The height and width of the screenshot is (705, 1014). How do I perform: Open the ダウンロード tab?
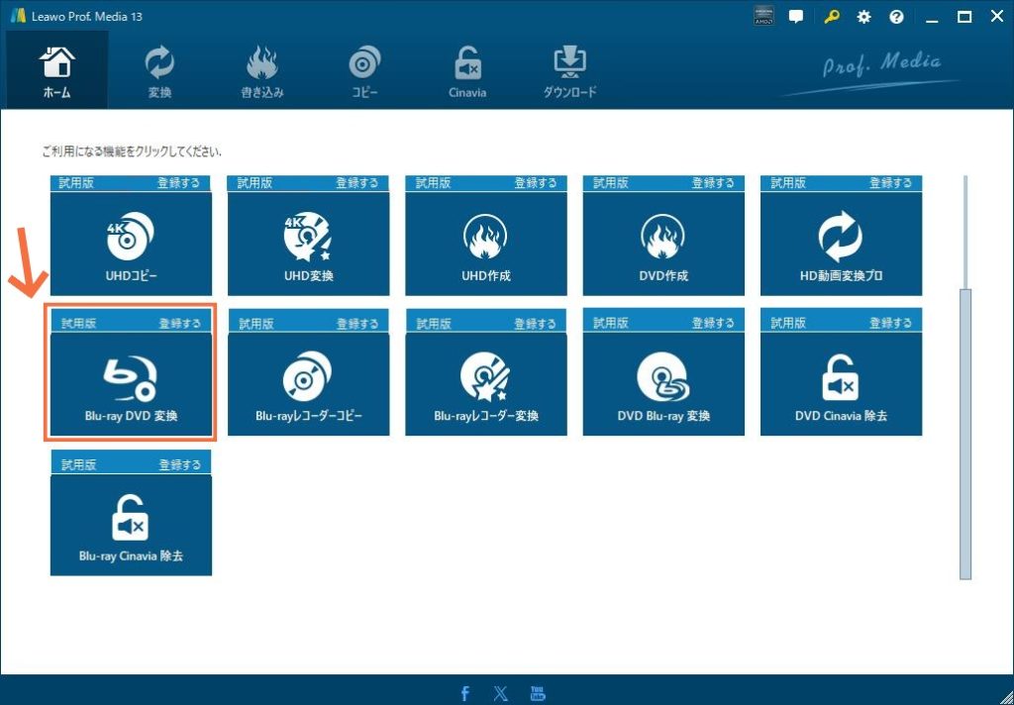[569, 70]
